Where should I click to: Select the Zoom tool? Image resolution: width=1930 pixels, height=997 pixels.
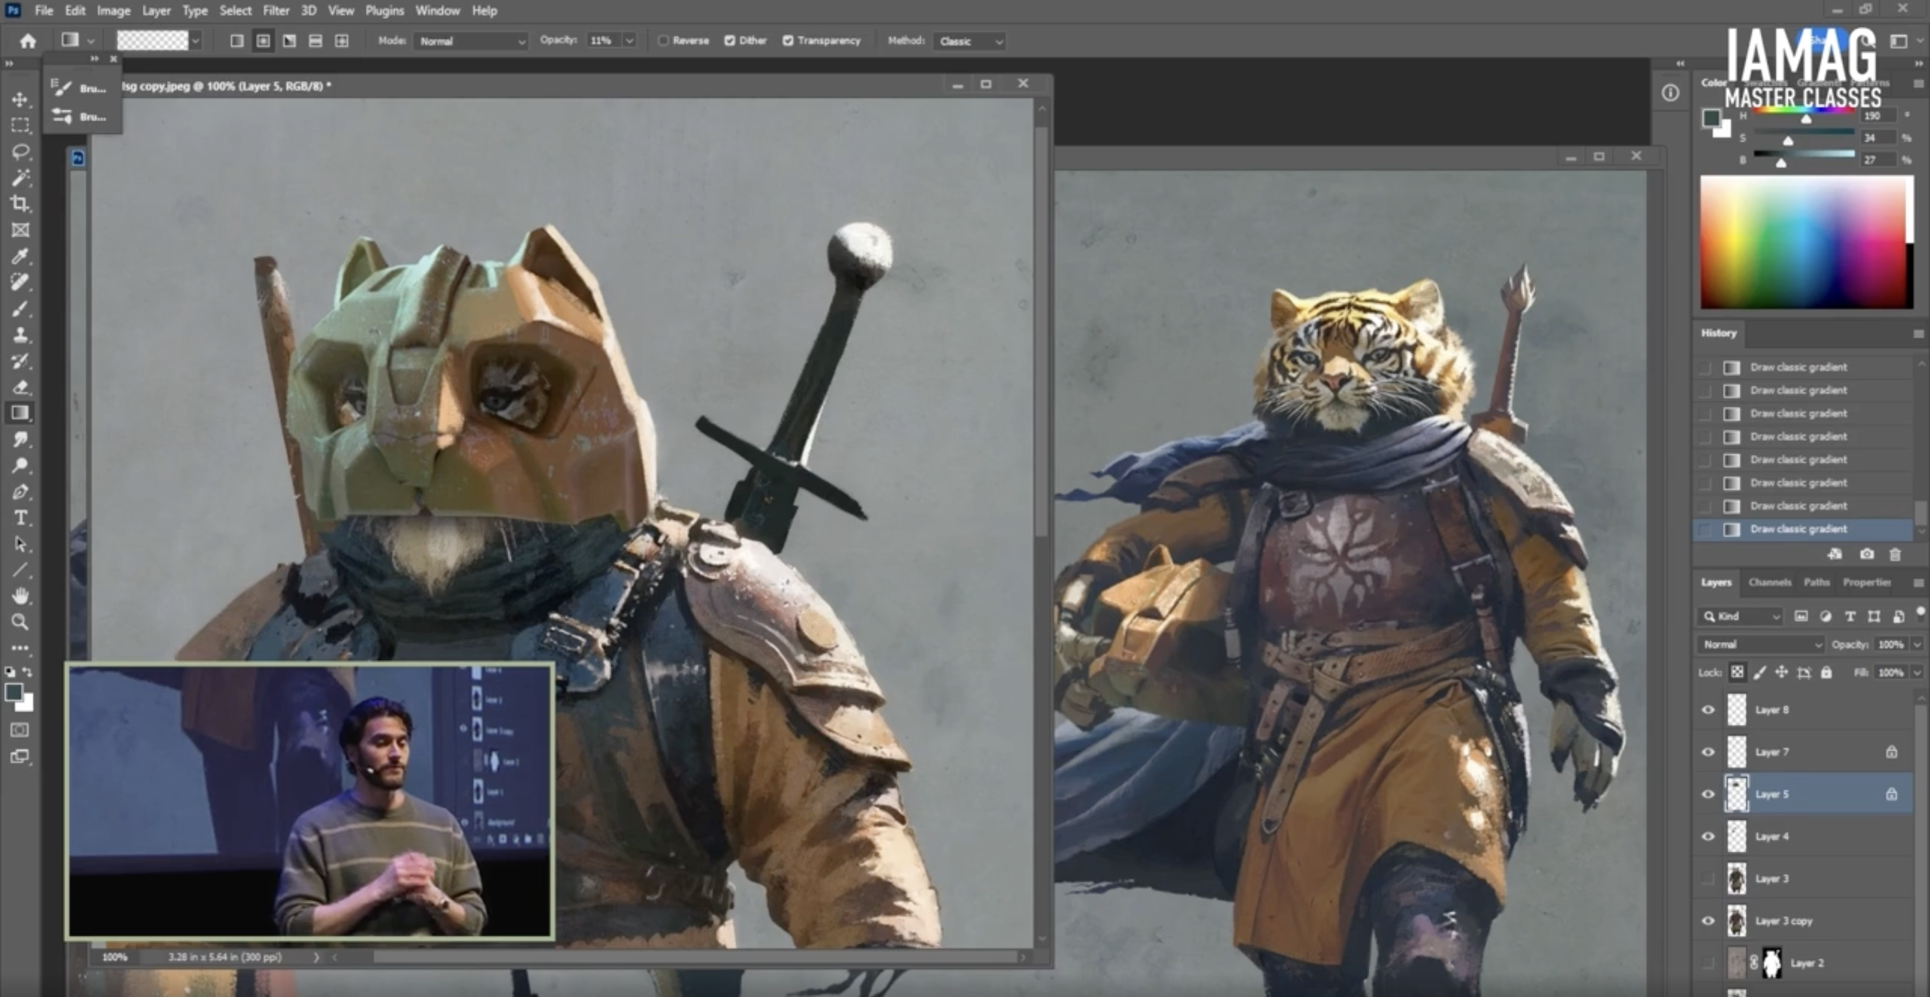pyautogui.click(x=20, y=622)
